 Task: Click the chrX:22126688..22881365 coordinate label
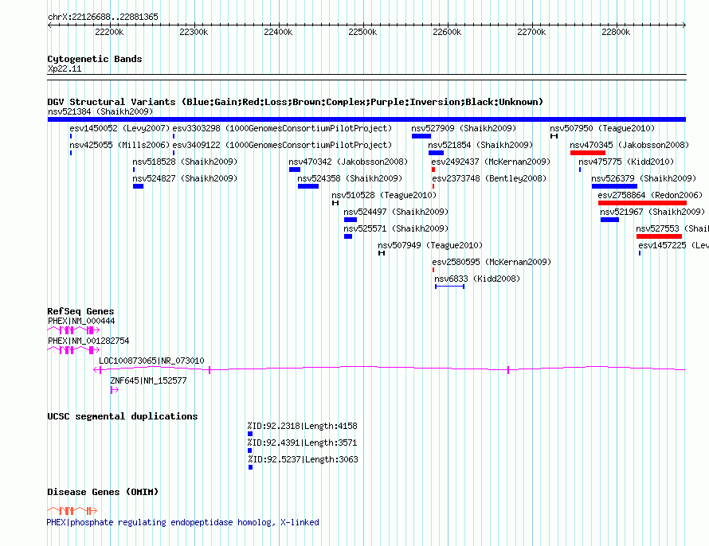coord(103,17)
